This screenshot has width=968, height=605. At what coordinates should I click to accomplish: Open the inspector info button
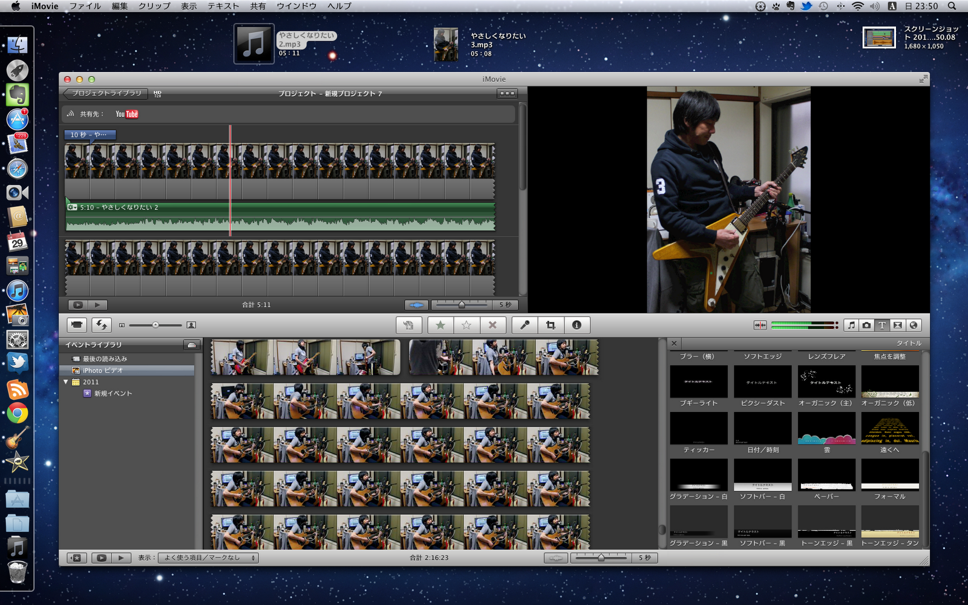tap(577, 325)
